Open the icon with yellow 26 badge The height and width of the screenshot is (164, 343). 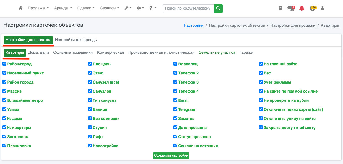tap(313, 8)
